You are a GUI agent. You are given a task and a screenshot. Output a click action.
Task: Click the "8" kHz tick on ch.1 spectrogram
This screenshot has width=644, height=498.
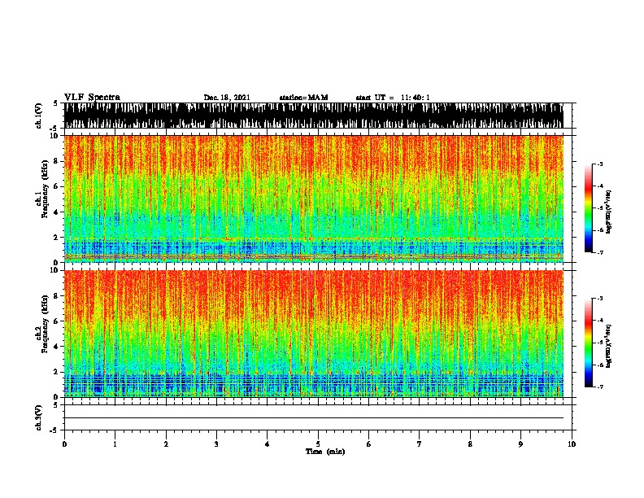tap(57, 161)
